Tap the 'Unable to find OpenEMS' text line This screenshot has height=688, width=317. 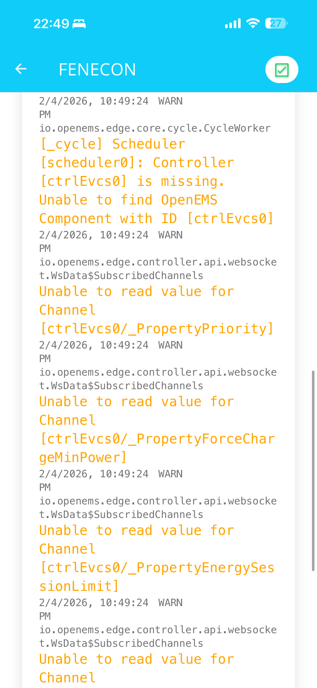coord(128,200)
